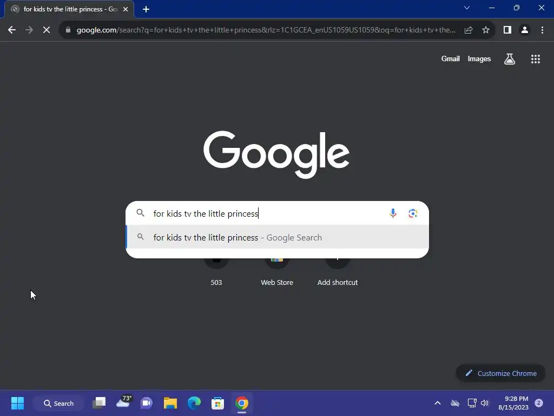Click magnifier icon in search box
Viewport: 554px width, 416px height.
click(x=140, y=213)
